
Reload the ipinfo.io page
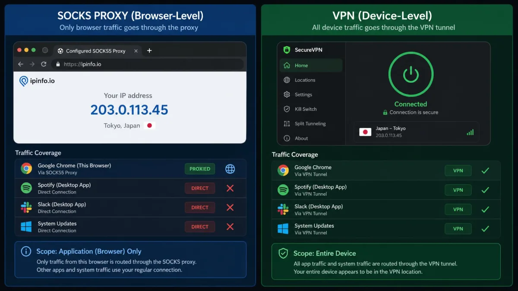coord(44,64)
